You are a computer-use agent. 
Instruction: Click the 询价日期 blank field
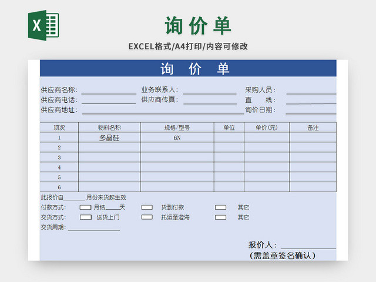(x=311, y=110)
